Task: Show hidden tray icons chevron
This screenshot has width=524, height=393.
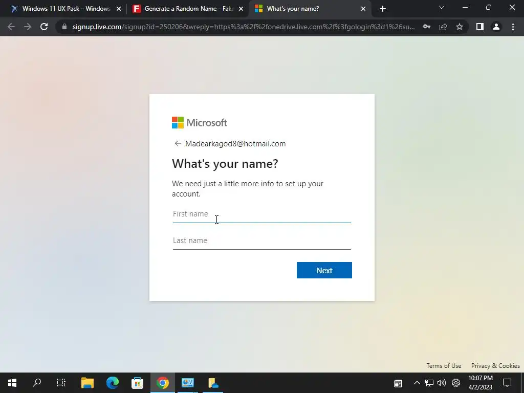Action: 417,383
